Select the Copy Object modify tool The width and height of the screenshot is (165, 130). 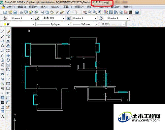click(x=8, y=37)
